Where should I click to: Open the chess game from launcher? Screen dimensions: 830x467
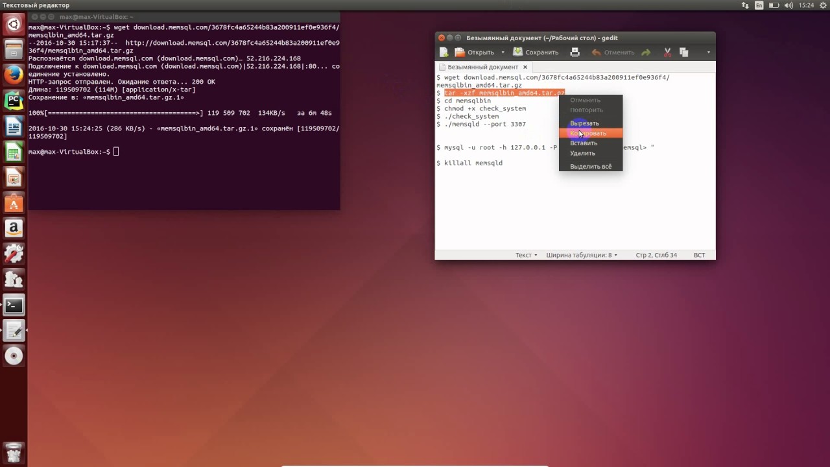[x=14, y=280]
